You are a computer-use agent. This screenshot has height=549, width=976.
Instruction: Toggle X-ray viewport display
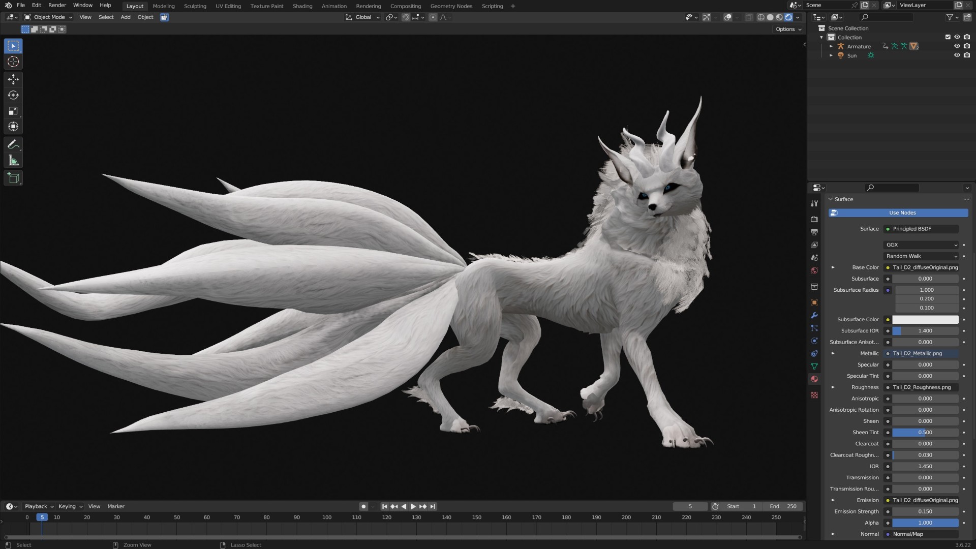(749, 17)
